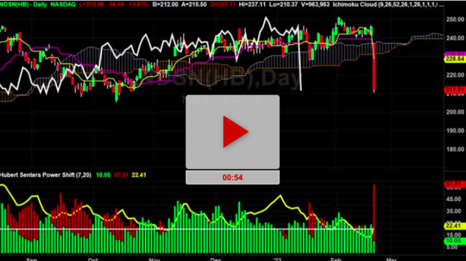Click the 00:54 video duration label

[232, 177]
